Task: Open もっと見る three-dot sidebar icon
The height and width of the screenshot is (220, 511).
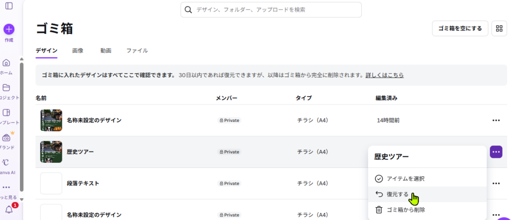Action: 6,188
